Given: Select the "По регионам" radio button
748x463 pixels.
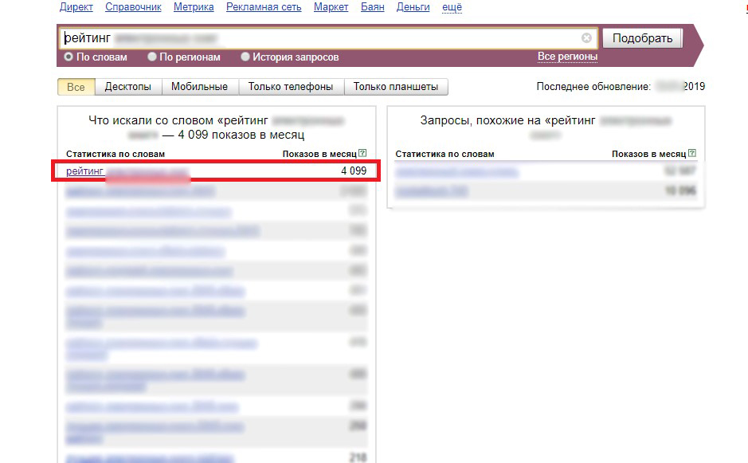Looking at the screenshot, I should [152, 57].
